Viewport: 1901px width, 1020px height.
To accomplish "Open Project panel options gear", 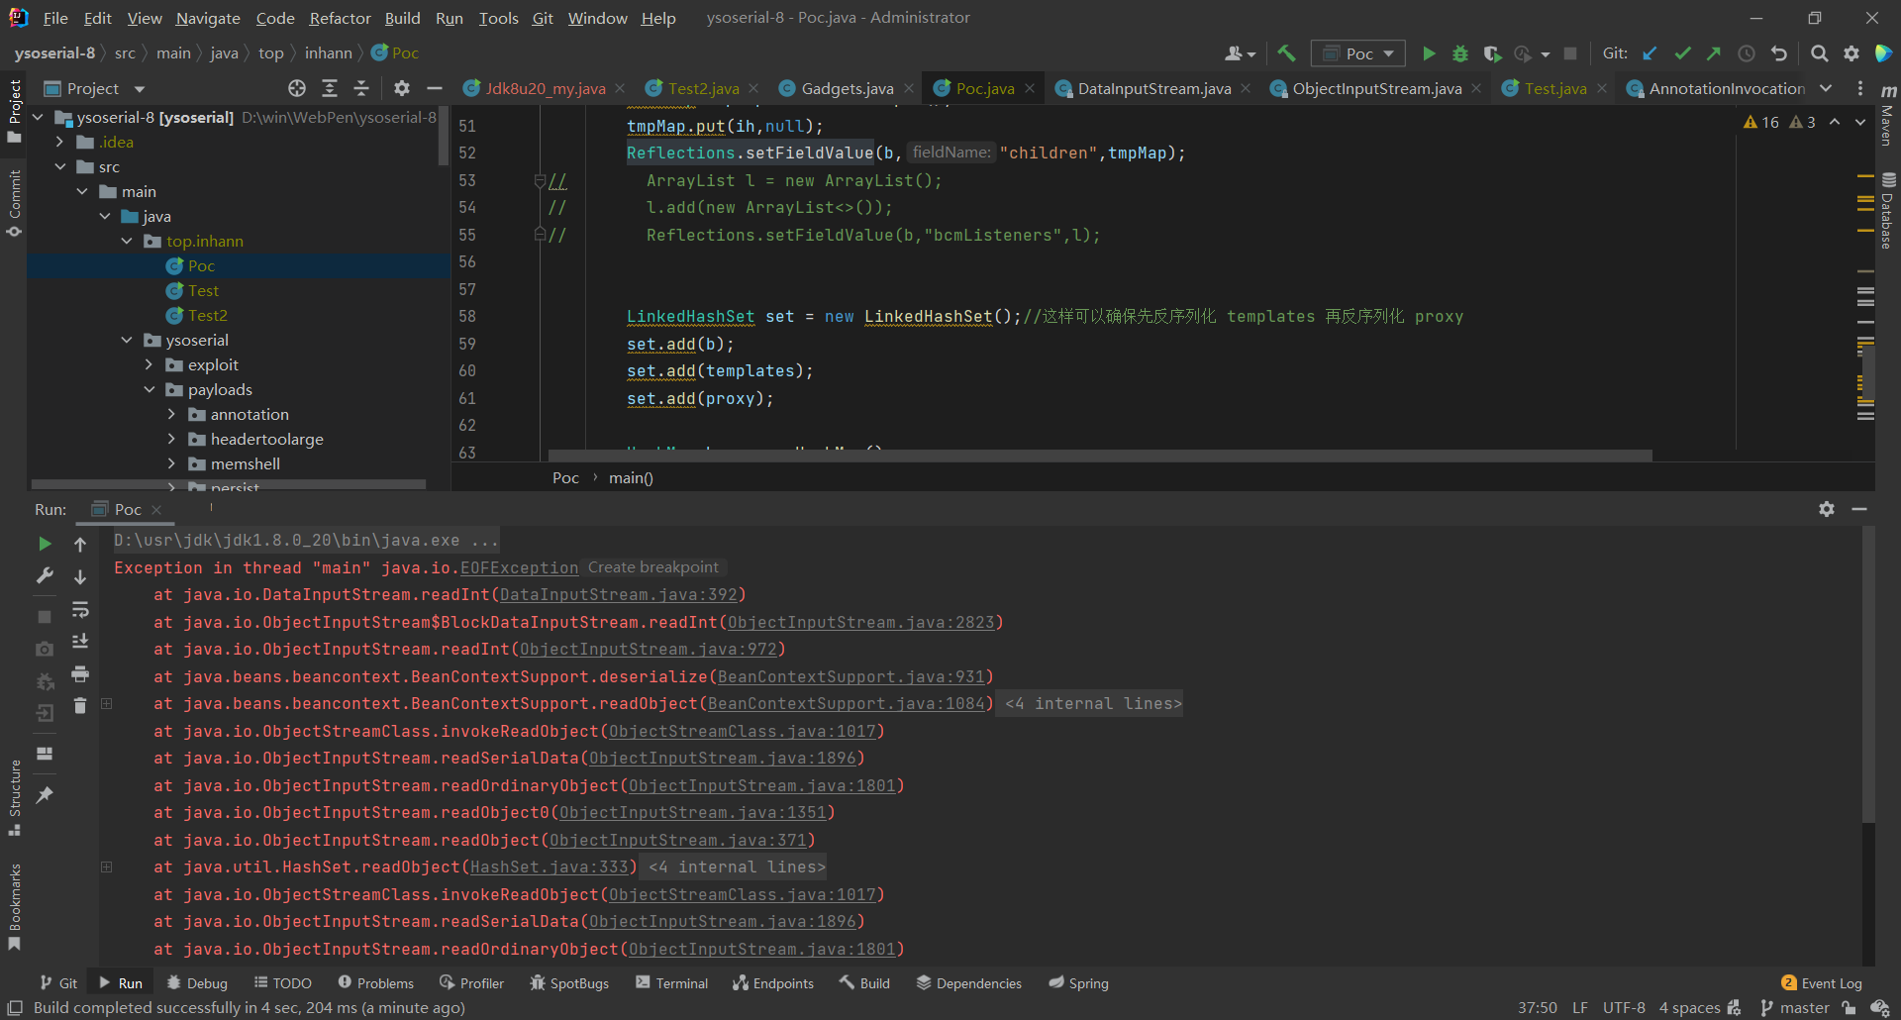I will 401,88.
